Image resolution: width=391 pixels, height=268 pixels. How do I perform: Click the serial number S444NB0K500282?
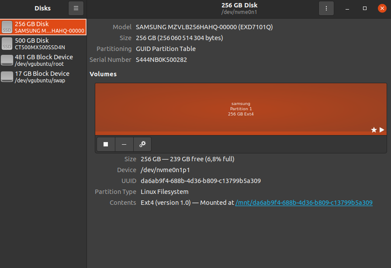point(161,60)
